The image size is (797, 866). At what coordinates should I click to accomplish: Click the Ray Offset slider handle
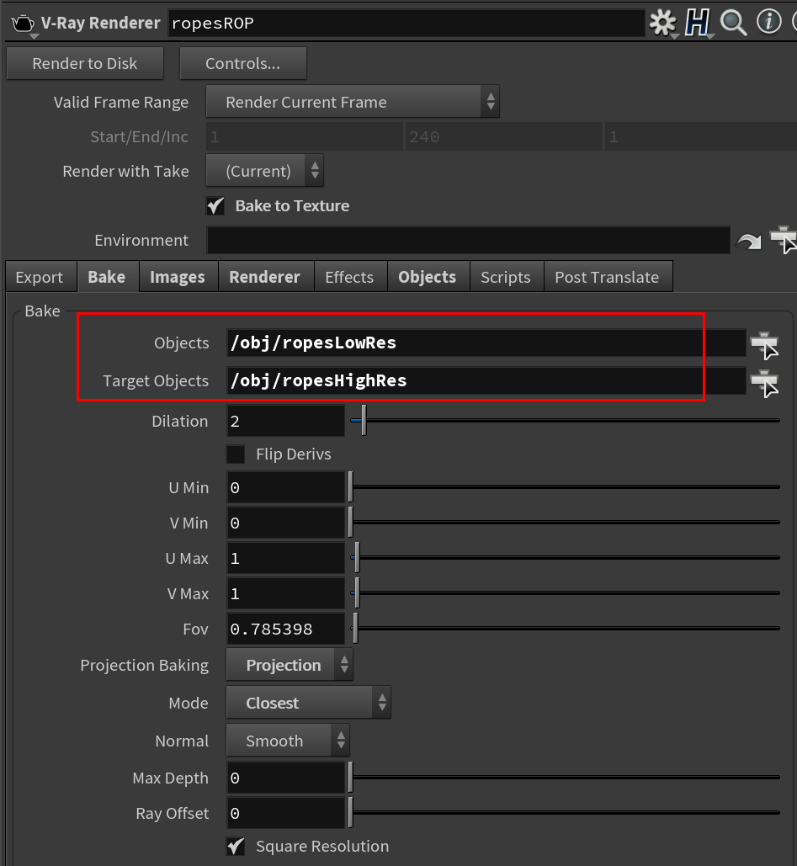pos(350,813)
